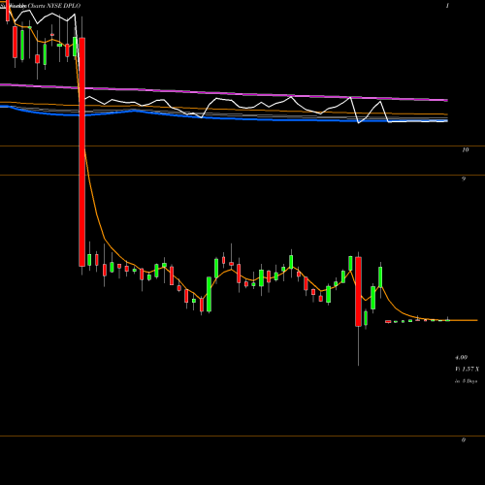Viewport: 485px width, 485px height.
Task: Click the "9" price axis label
Action: pyautogui.click(x=464, y=178)
